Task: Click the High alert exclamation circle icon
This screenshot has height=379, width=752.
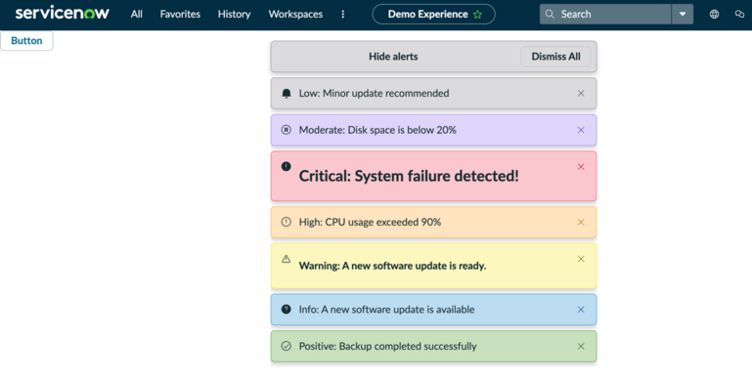Action: coord(287,222)
